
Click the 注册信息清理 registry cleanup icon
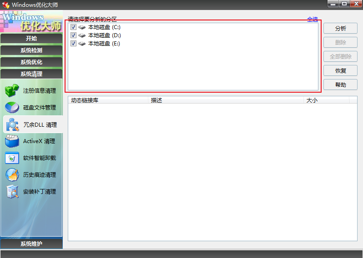point(12,90)
